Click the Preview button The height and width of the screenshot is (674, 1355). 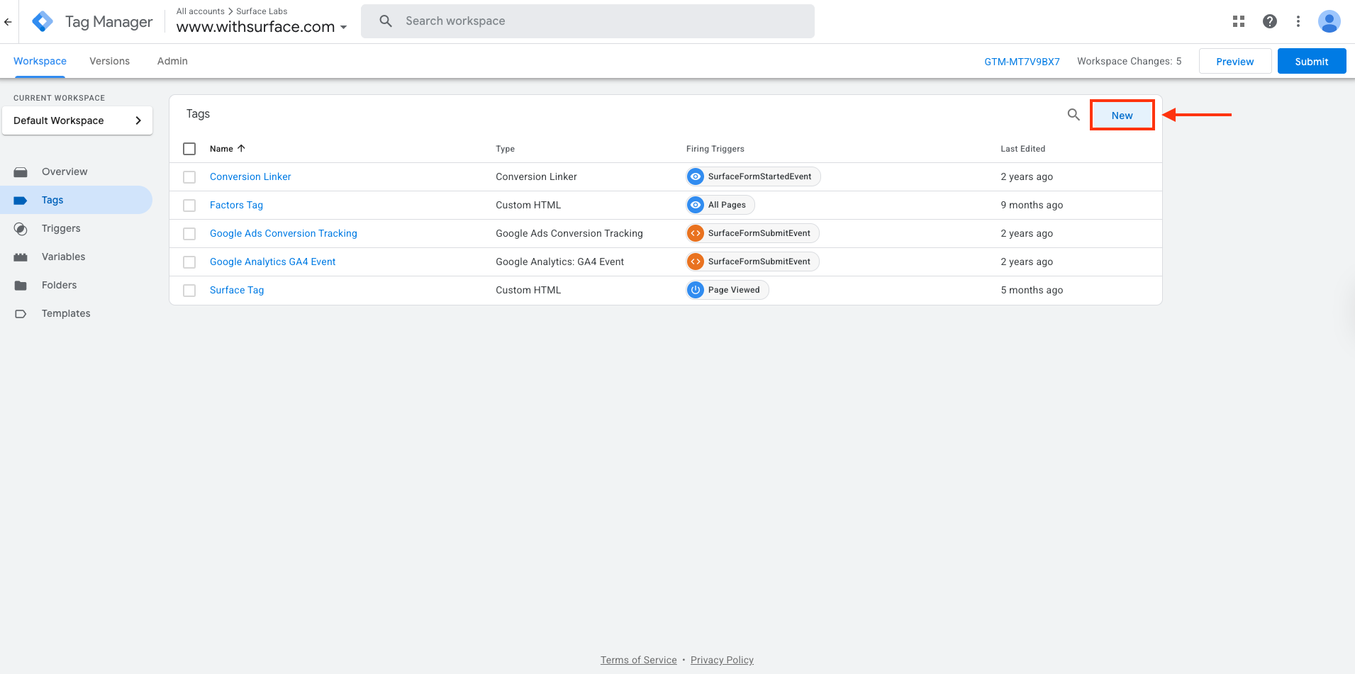tap(1234, 61)
